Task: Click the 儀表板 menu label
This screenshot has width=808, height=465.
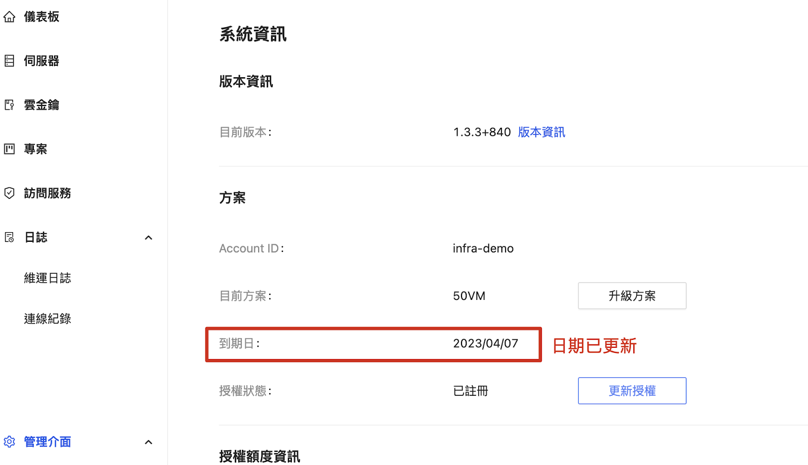Action: coord(41,17)
